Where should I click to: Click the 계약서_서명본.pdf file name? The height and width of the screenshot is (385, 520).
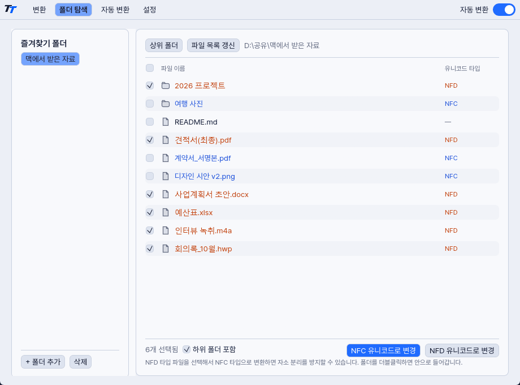coord(202,158)
